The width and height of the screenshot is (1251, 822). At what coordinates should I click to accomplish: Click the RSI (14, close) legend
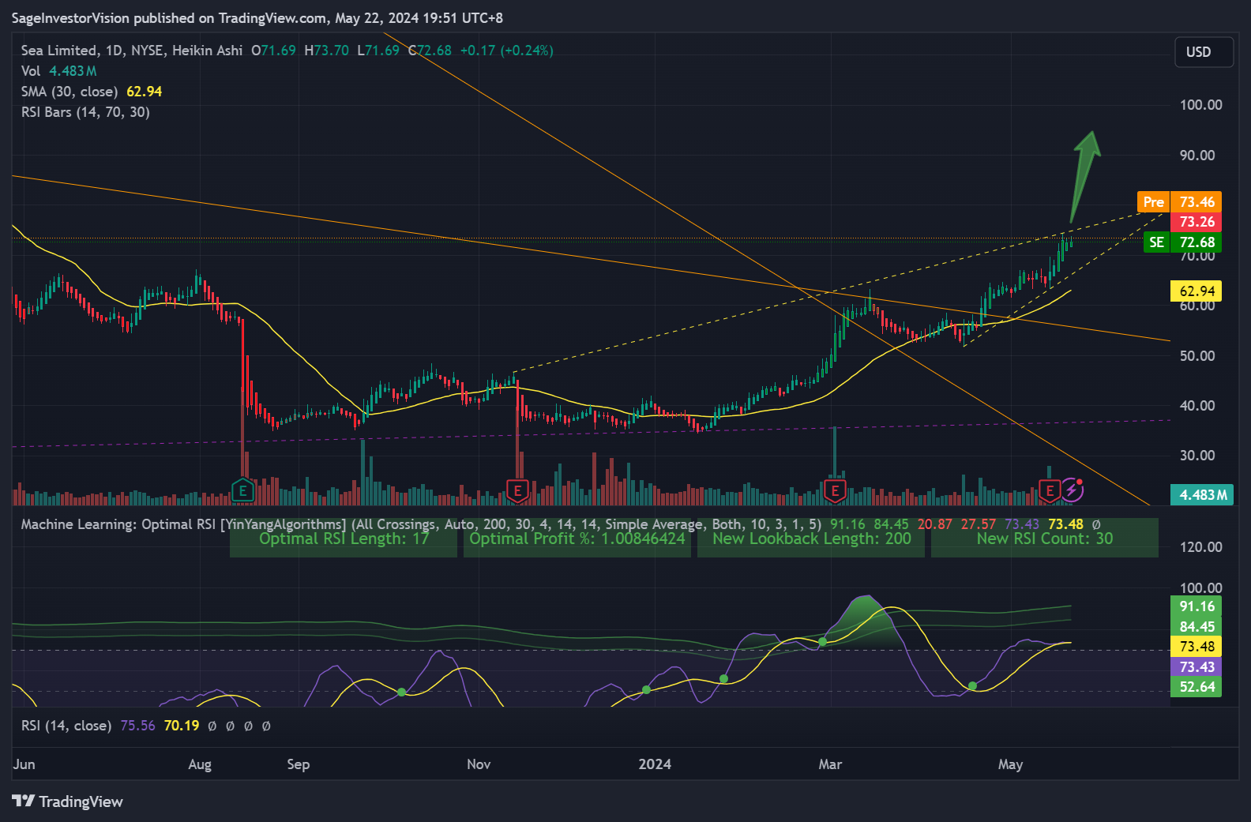pos(66,726)
